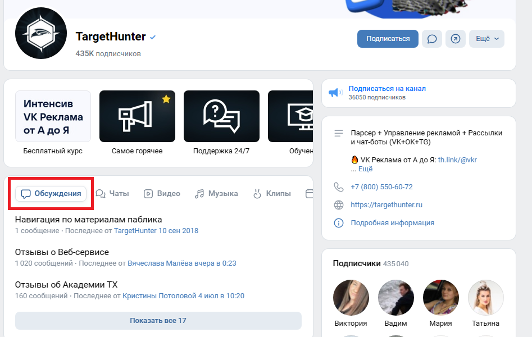Click phone number +7 (800) 550-60-72
Image resolution: width=532 pixels, height=337 pixels.
[x=381, y=187]
